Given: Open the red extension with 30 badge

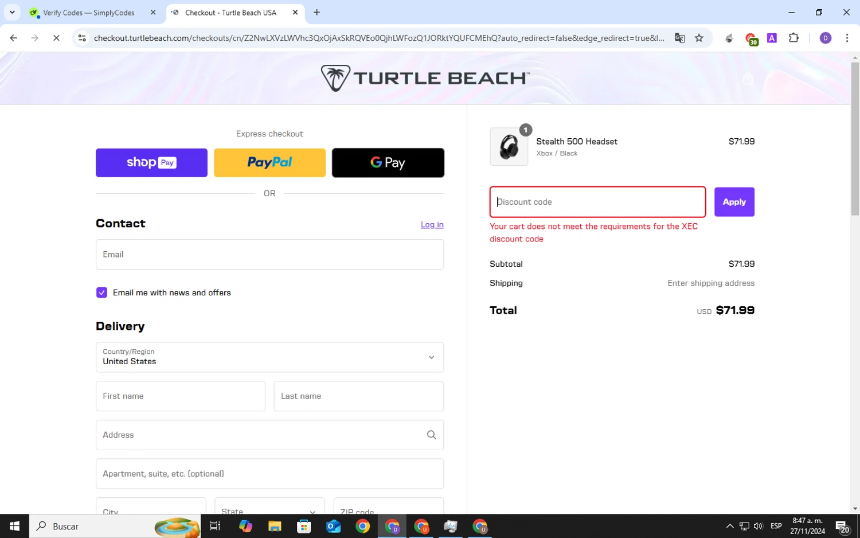Looking at the screenshot, I should click(x=751, y=39).
